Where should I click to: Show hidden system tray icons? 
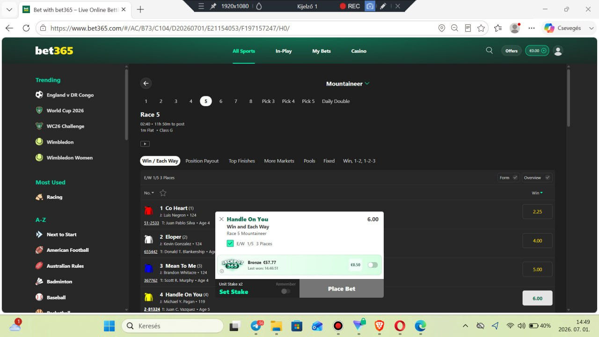[x=465, y=326]
